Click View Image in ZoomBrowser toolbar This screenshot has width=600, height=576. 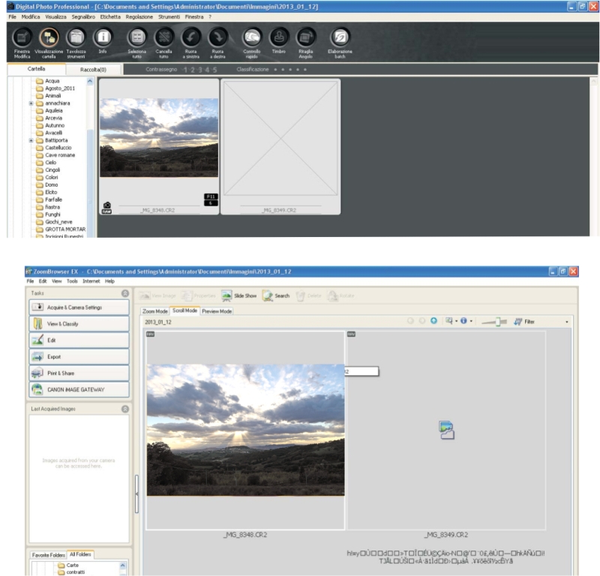(157, 295)
